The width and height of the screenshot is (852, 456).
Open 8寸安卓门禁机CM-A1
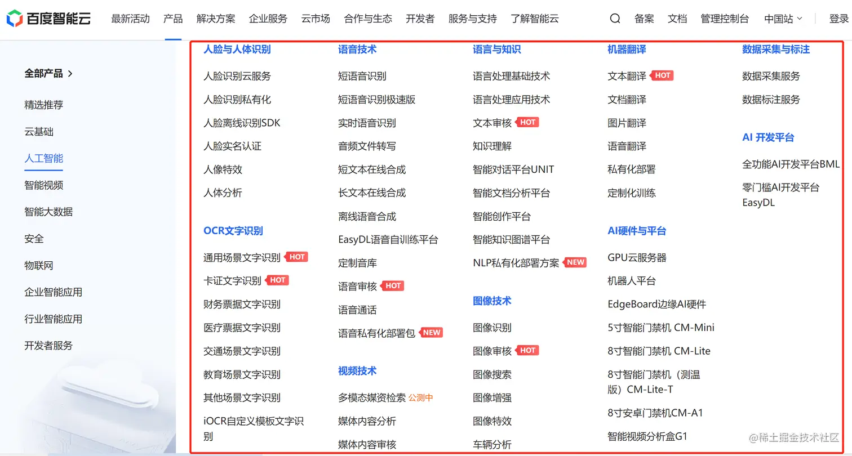point(655,413)
